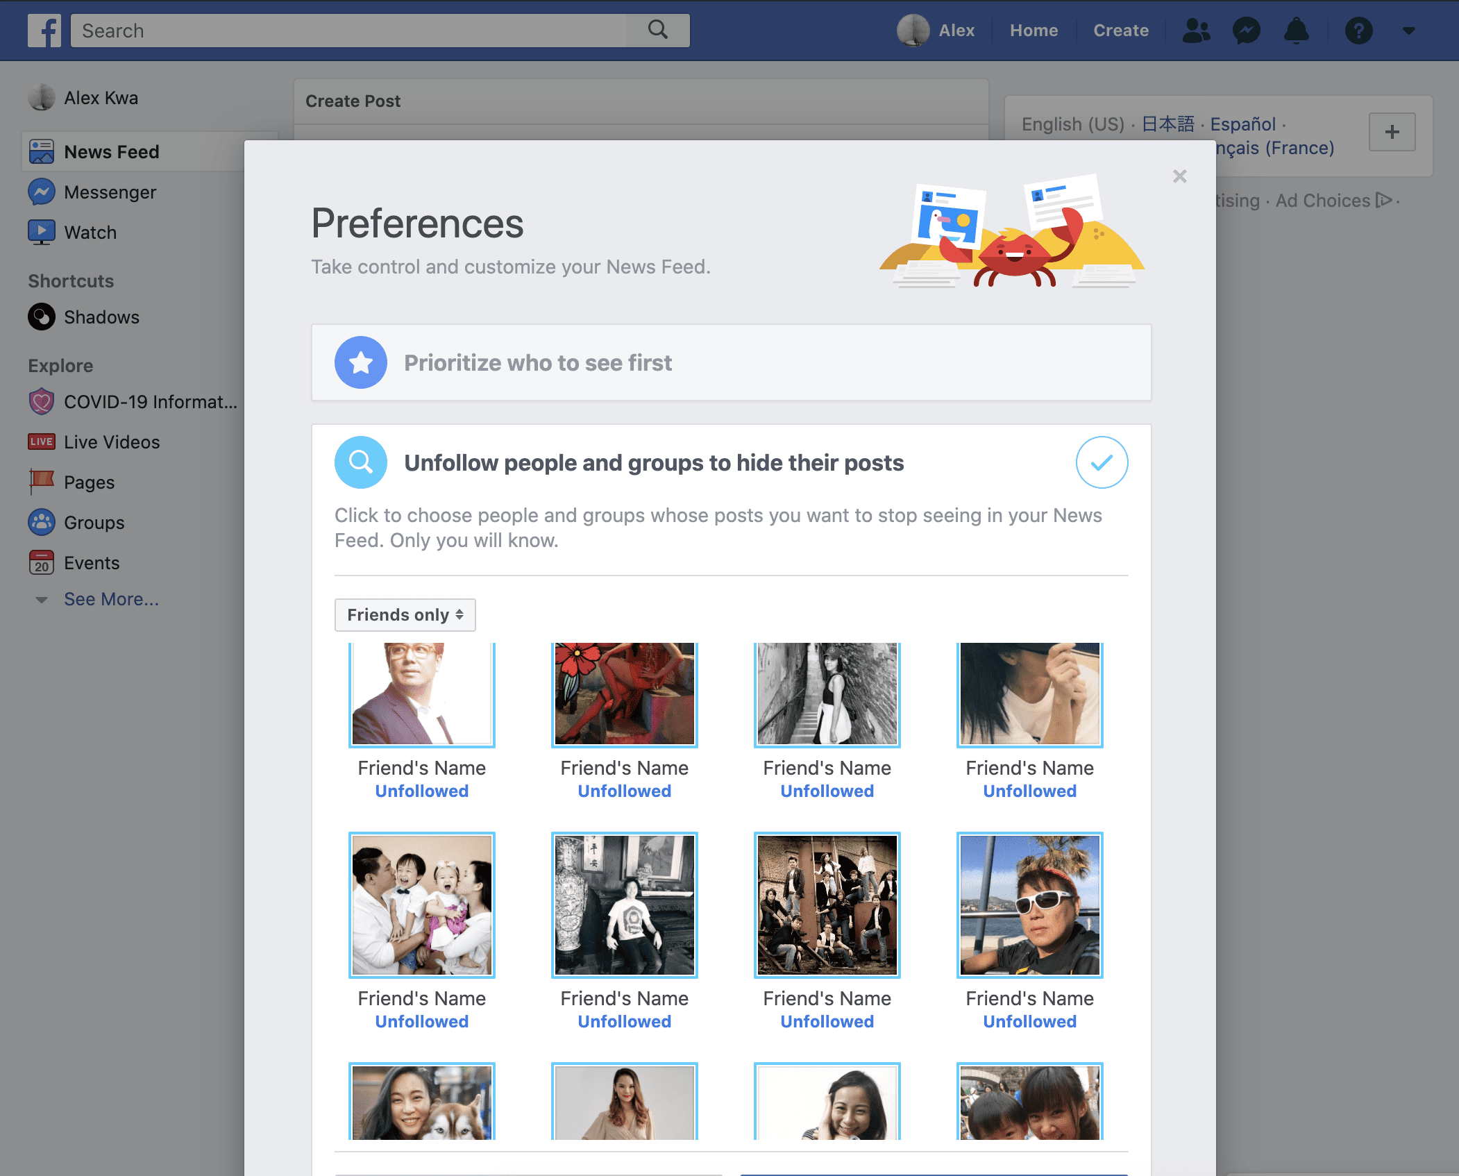Viewport: 1459px width, 1176px height.
Task: Open Pages label in Explore list
Action: tap(89, 482)
